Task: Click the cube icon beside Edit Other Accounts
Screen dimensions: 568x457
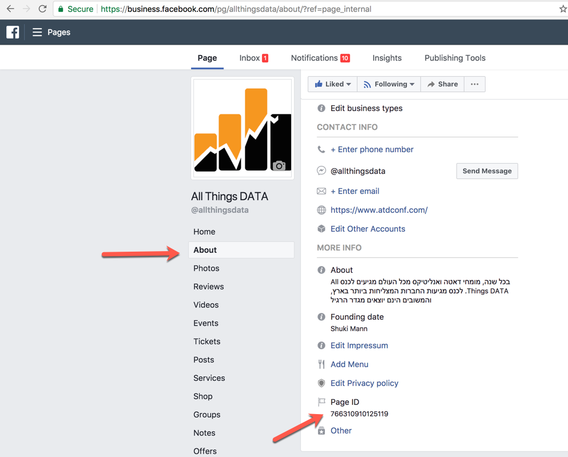Action: pos(321,229)
